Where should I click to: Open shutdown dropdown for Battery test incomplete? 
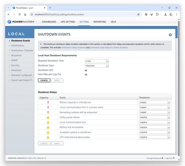tap(155, 127)
